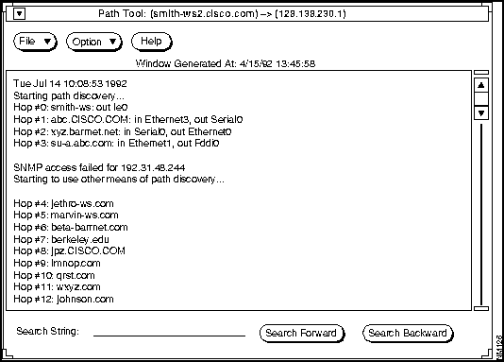
Task: Select the Hop #10 qrst.com line
Action: click(x=55, y=275)
